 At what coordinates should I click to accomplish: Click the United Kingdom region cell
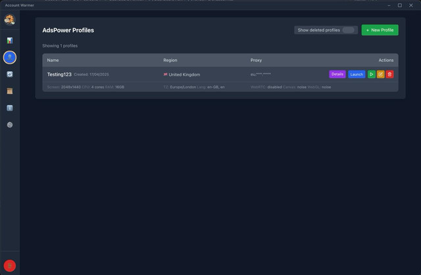(x=182, y=74)
